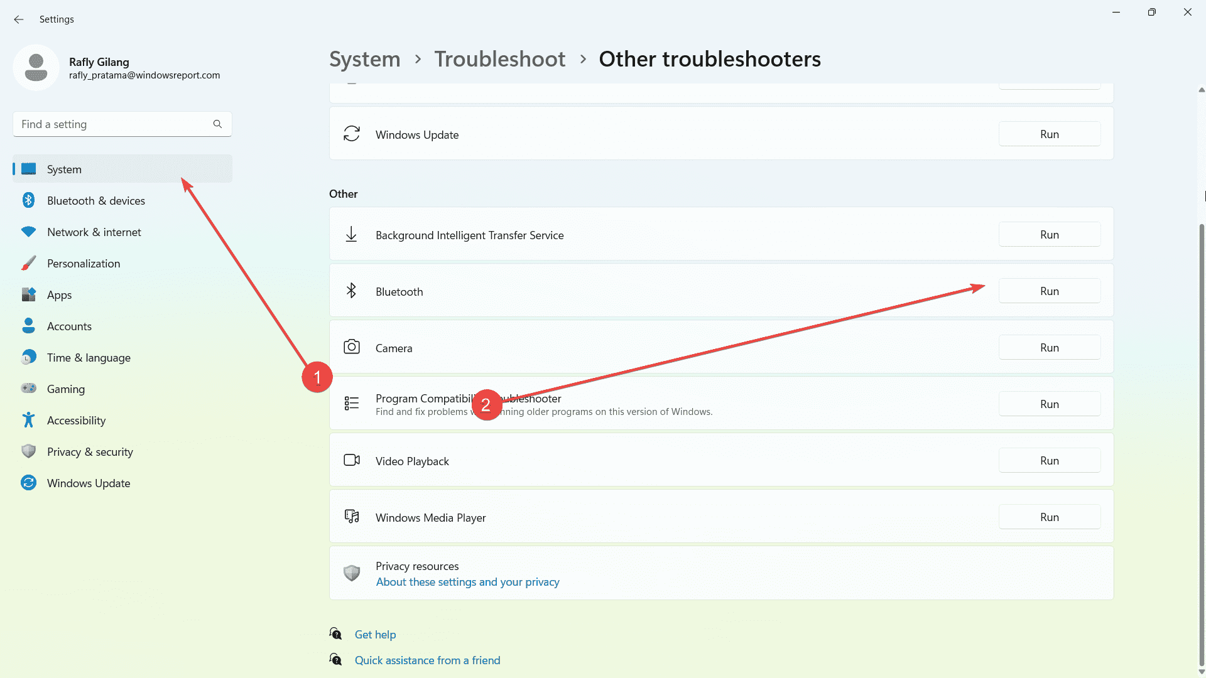Run the Bluetooth troubleshooter
Screen dimensions: 1206x678
1050,291
